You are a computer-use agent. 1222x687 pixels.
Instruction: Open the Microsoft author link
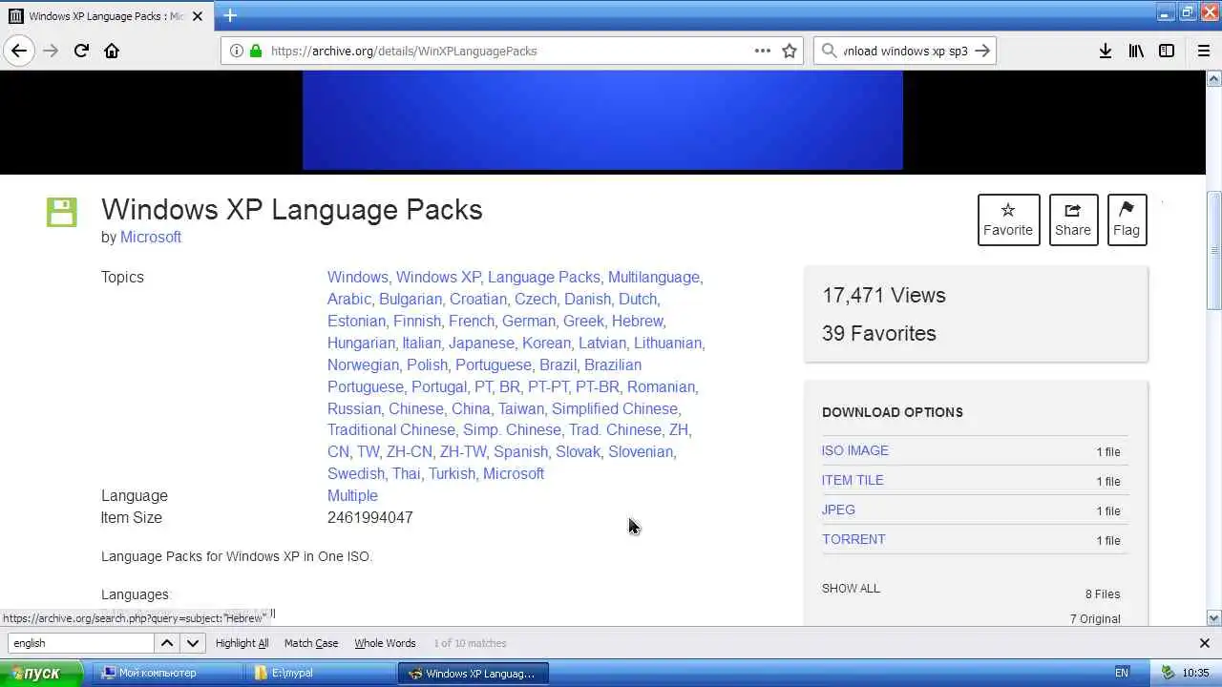tap(151, 237)
